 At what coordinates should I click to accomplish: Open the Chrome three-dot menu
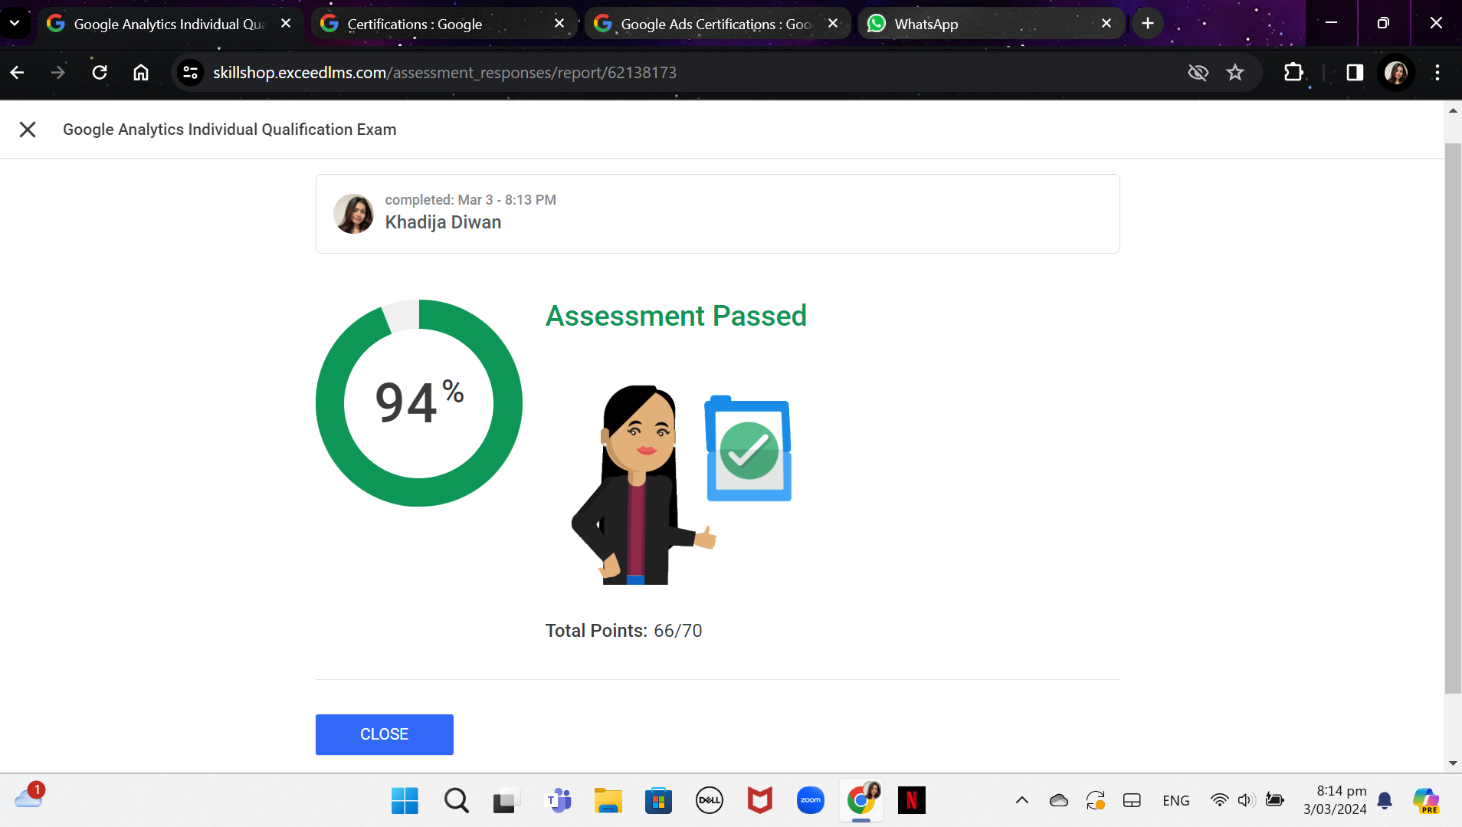point(1437,72)
